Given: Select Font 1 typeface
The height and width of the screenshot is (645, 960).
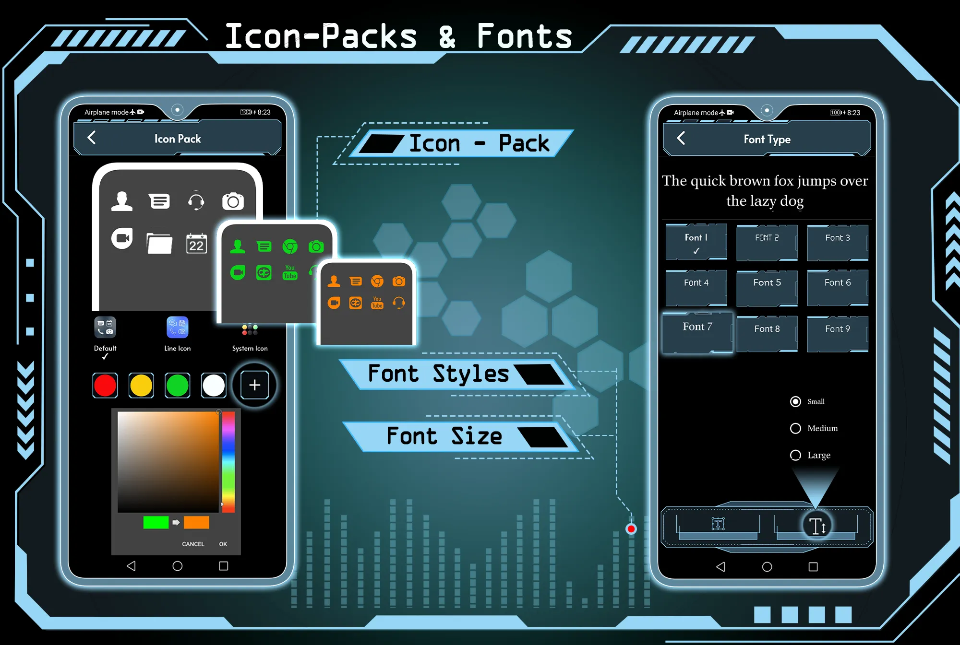Looking at the screenshot, I should [696, 242].
